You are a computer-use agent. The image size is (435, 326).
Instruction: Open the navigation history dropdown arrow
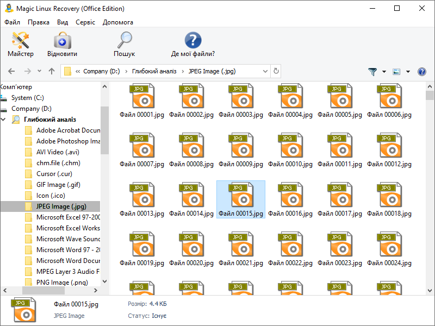pyautogui.click(x=38, y=72)
